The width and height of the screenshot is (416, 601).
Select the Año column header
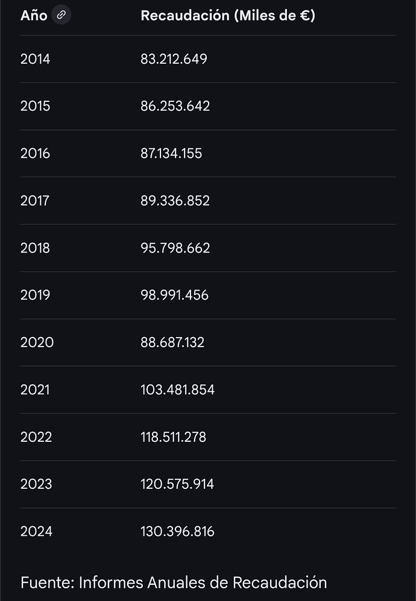(x=34, y=16)
